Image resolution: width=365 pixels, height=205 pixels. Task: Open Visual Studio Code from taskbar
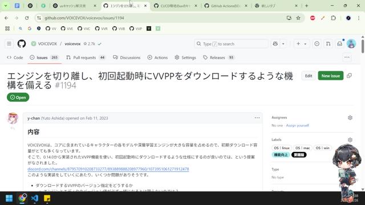click(x=34, y=198)
